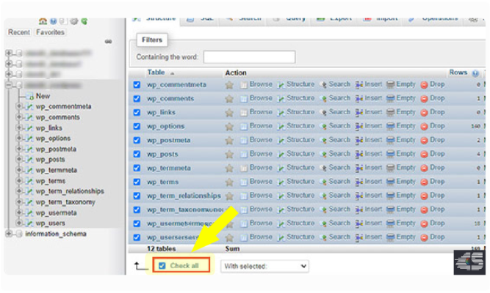The height and width of the screenshot is (293, 490).
Task: Click the Rows help icon in header
Action: (475, 73)
